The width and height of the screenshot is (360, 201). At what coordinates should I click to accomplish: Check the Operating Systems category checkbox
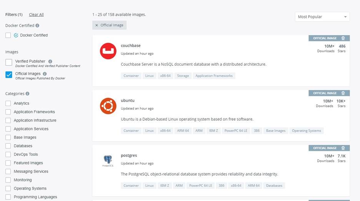(8, 188)
